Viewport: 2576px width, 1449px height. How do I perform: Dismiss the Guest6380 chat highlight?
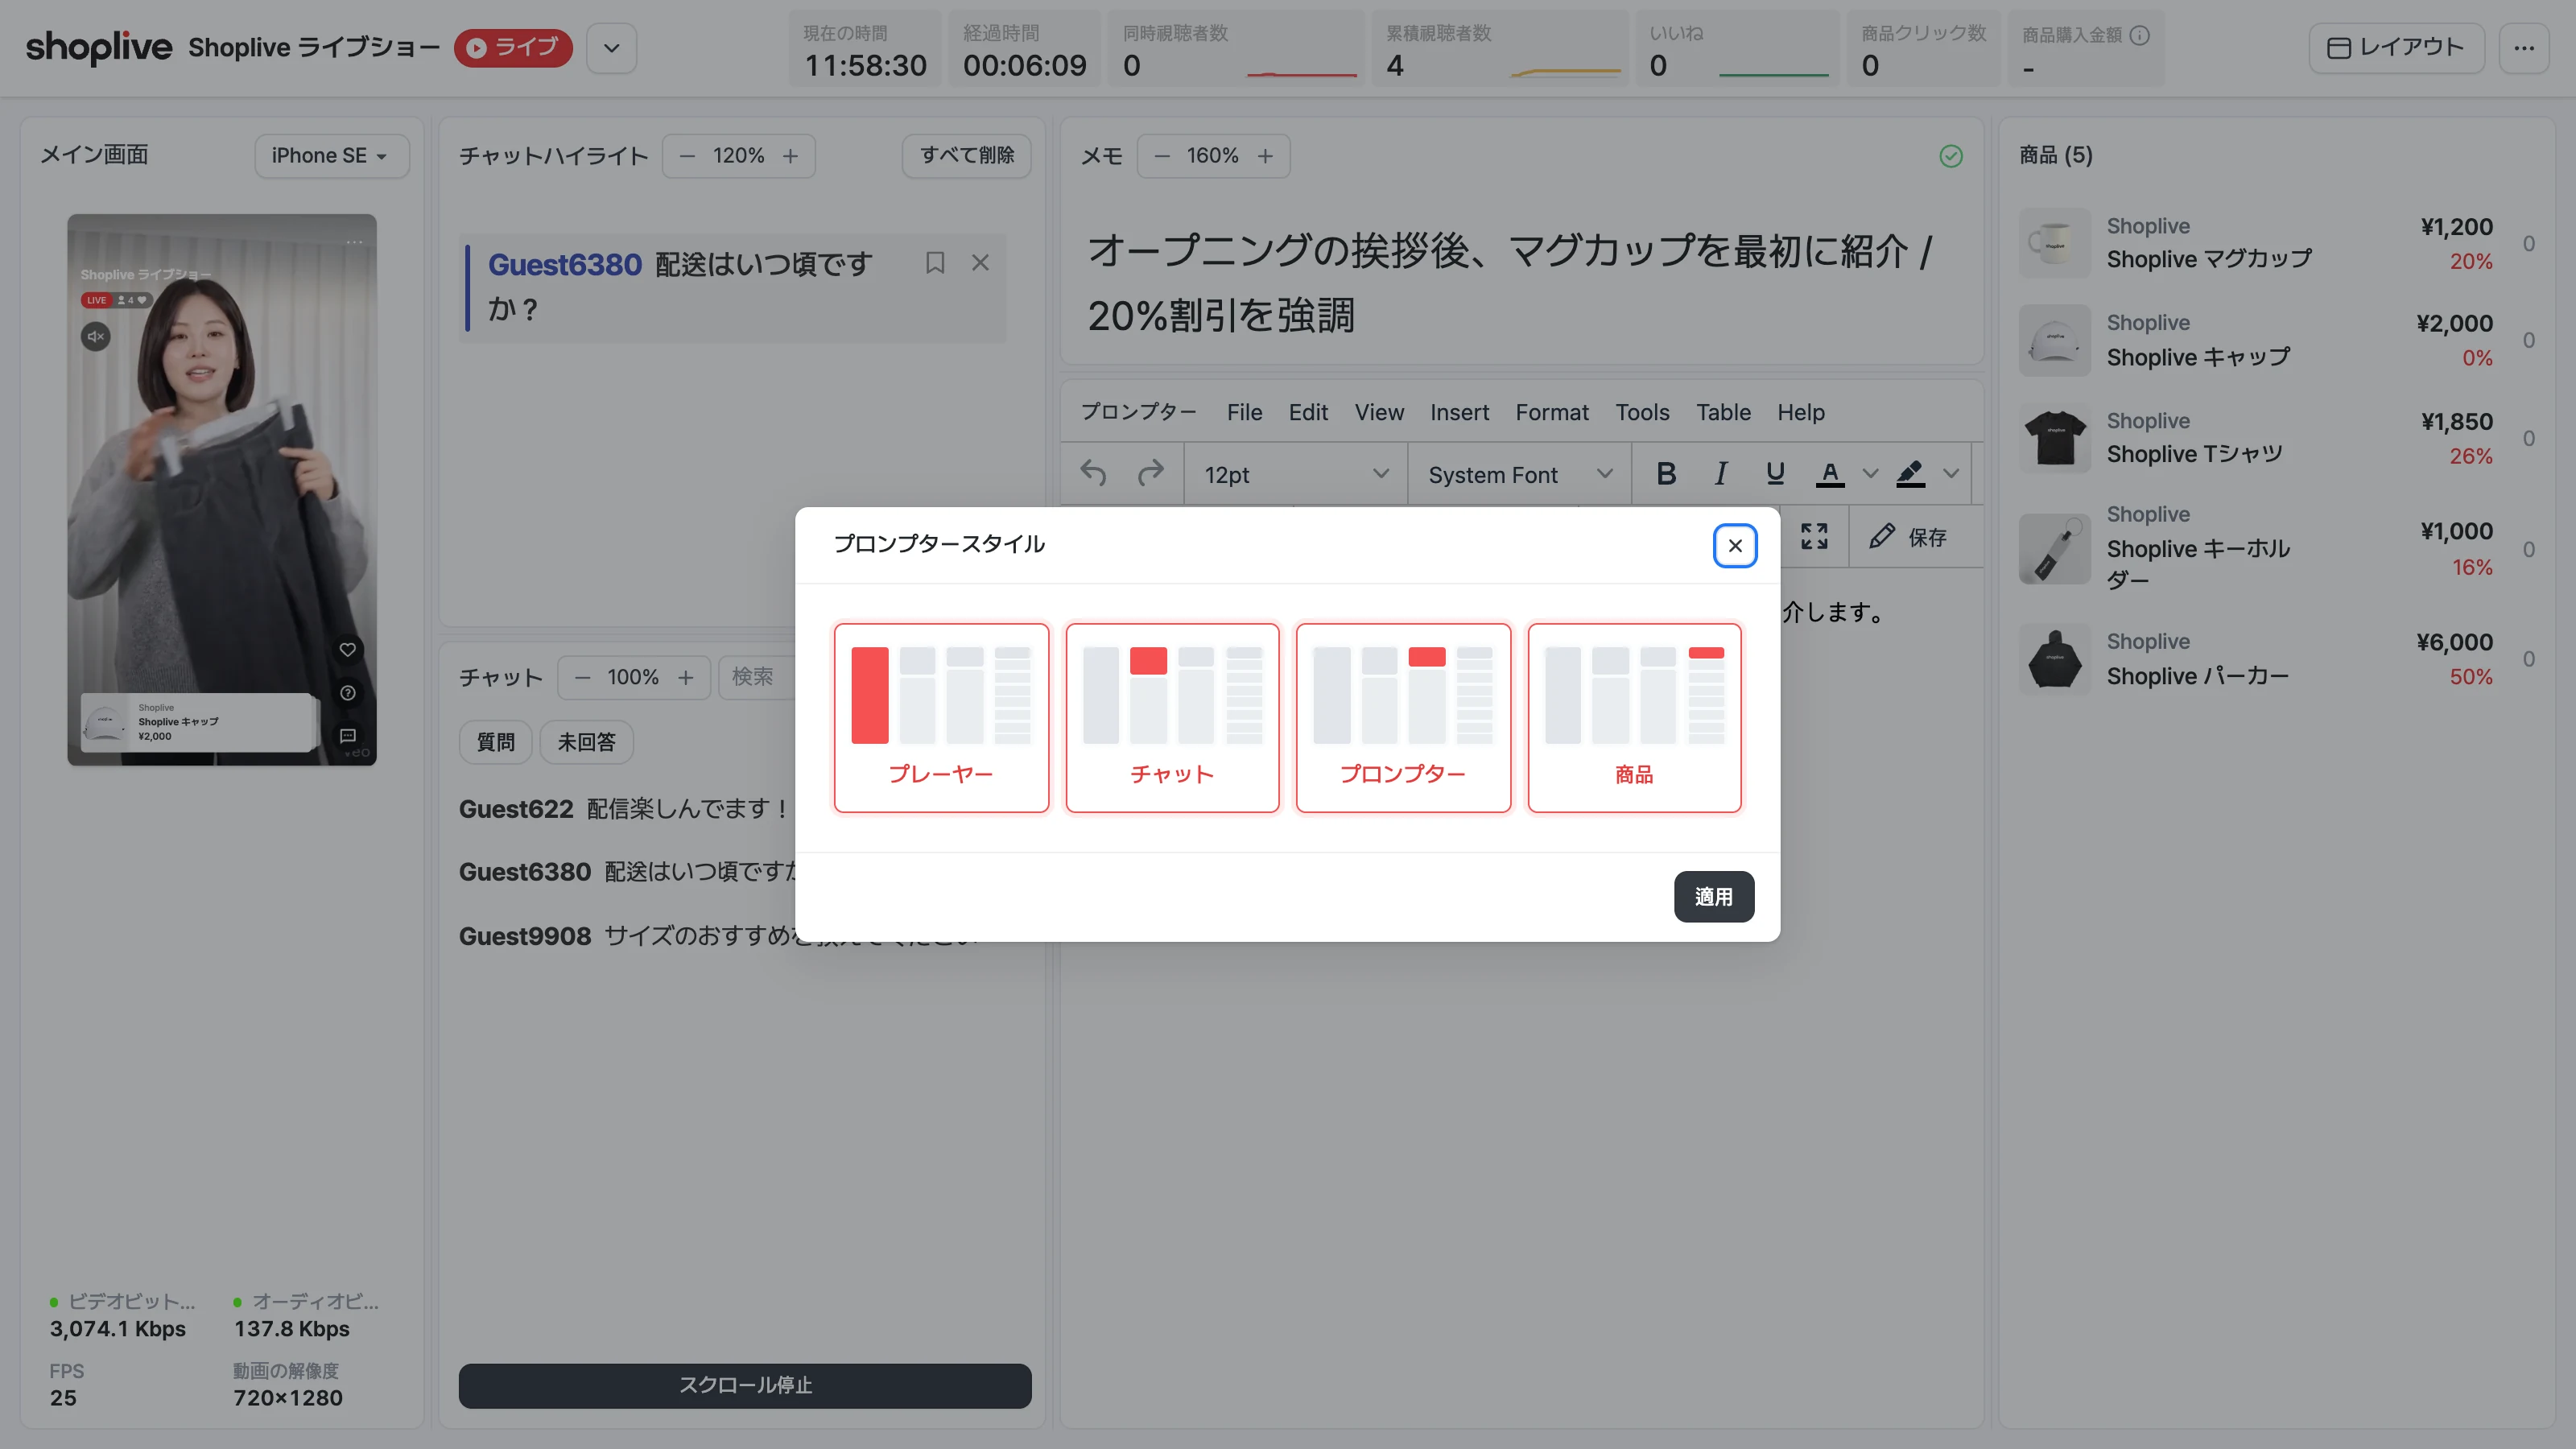[x=980, y=263]
